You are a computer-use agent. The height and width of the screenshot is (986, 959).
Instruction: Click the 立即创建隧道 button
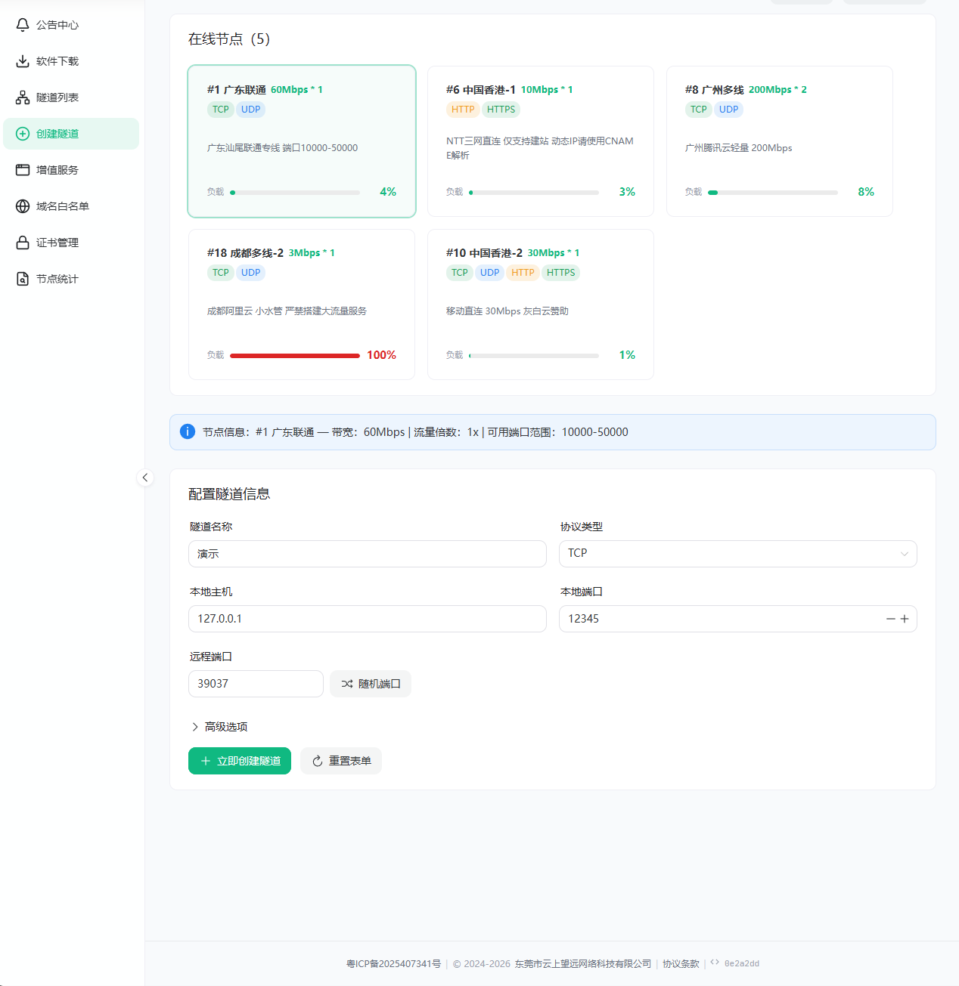(240, 761)
